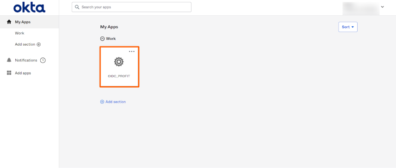Click the plus icon next to sidebar Add section
This screenshot has width=396, height=168.
(39, 44)
